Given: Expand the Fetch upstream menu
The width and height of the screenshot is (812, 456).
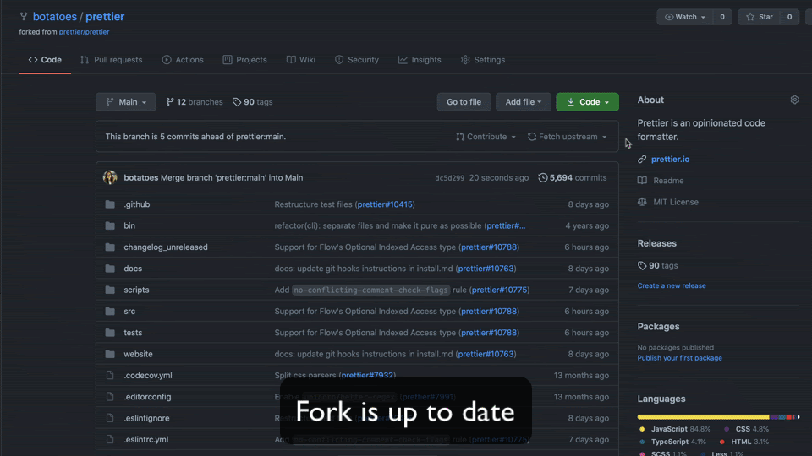Looking at the screenshot, I should (567, 137).
